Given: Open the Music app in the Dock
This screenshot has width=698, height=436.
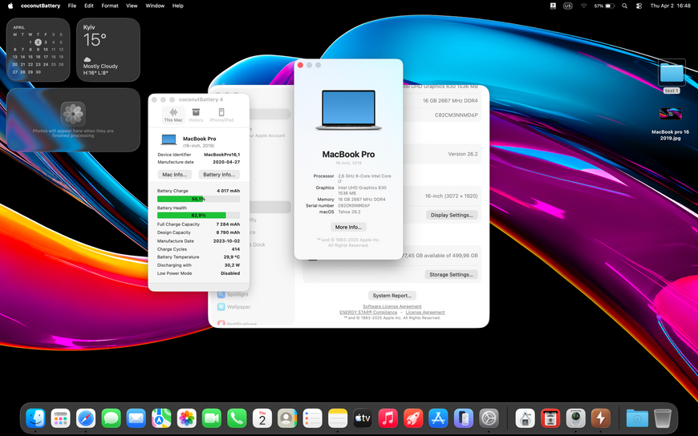Looking at the screenshot, I should (x=388, y=418).
